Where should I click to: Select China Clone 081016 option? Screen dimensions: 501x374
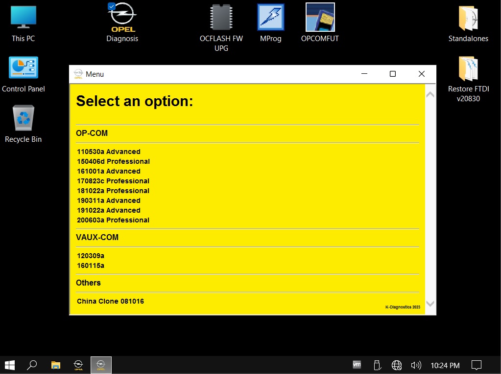(x=111, y=301)
